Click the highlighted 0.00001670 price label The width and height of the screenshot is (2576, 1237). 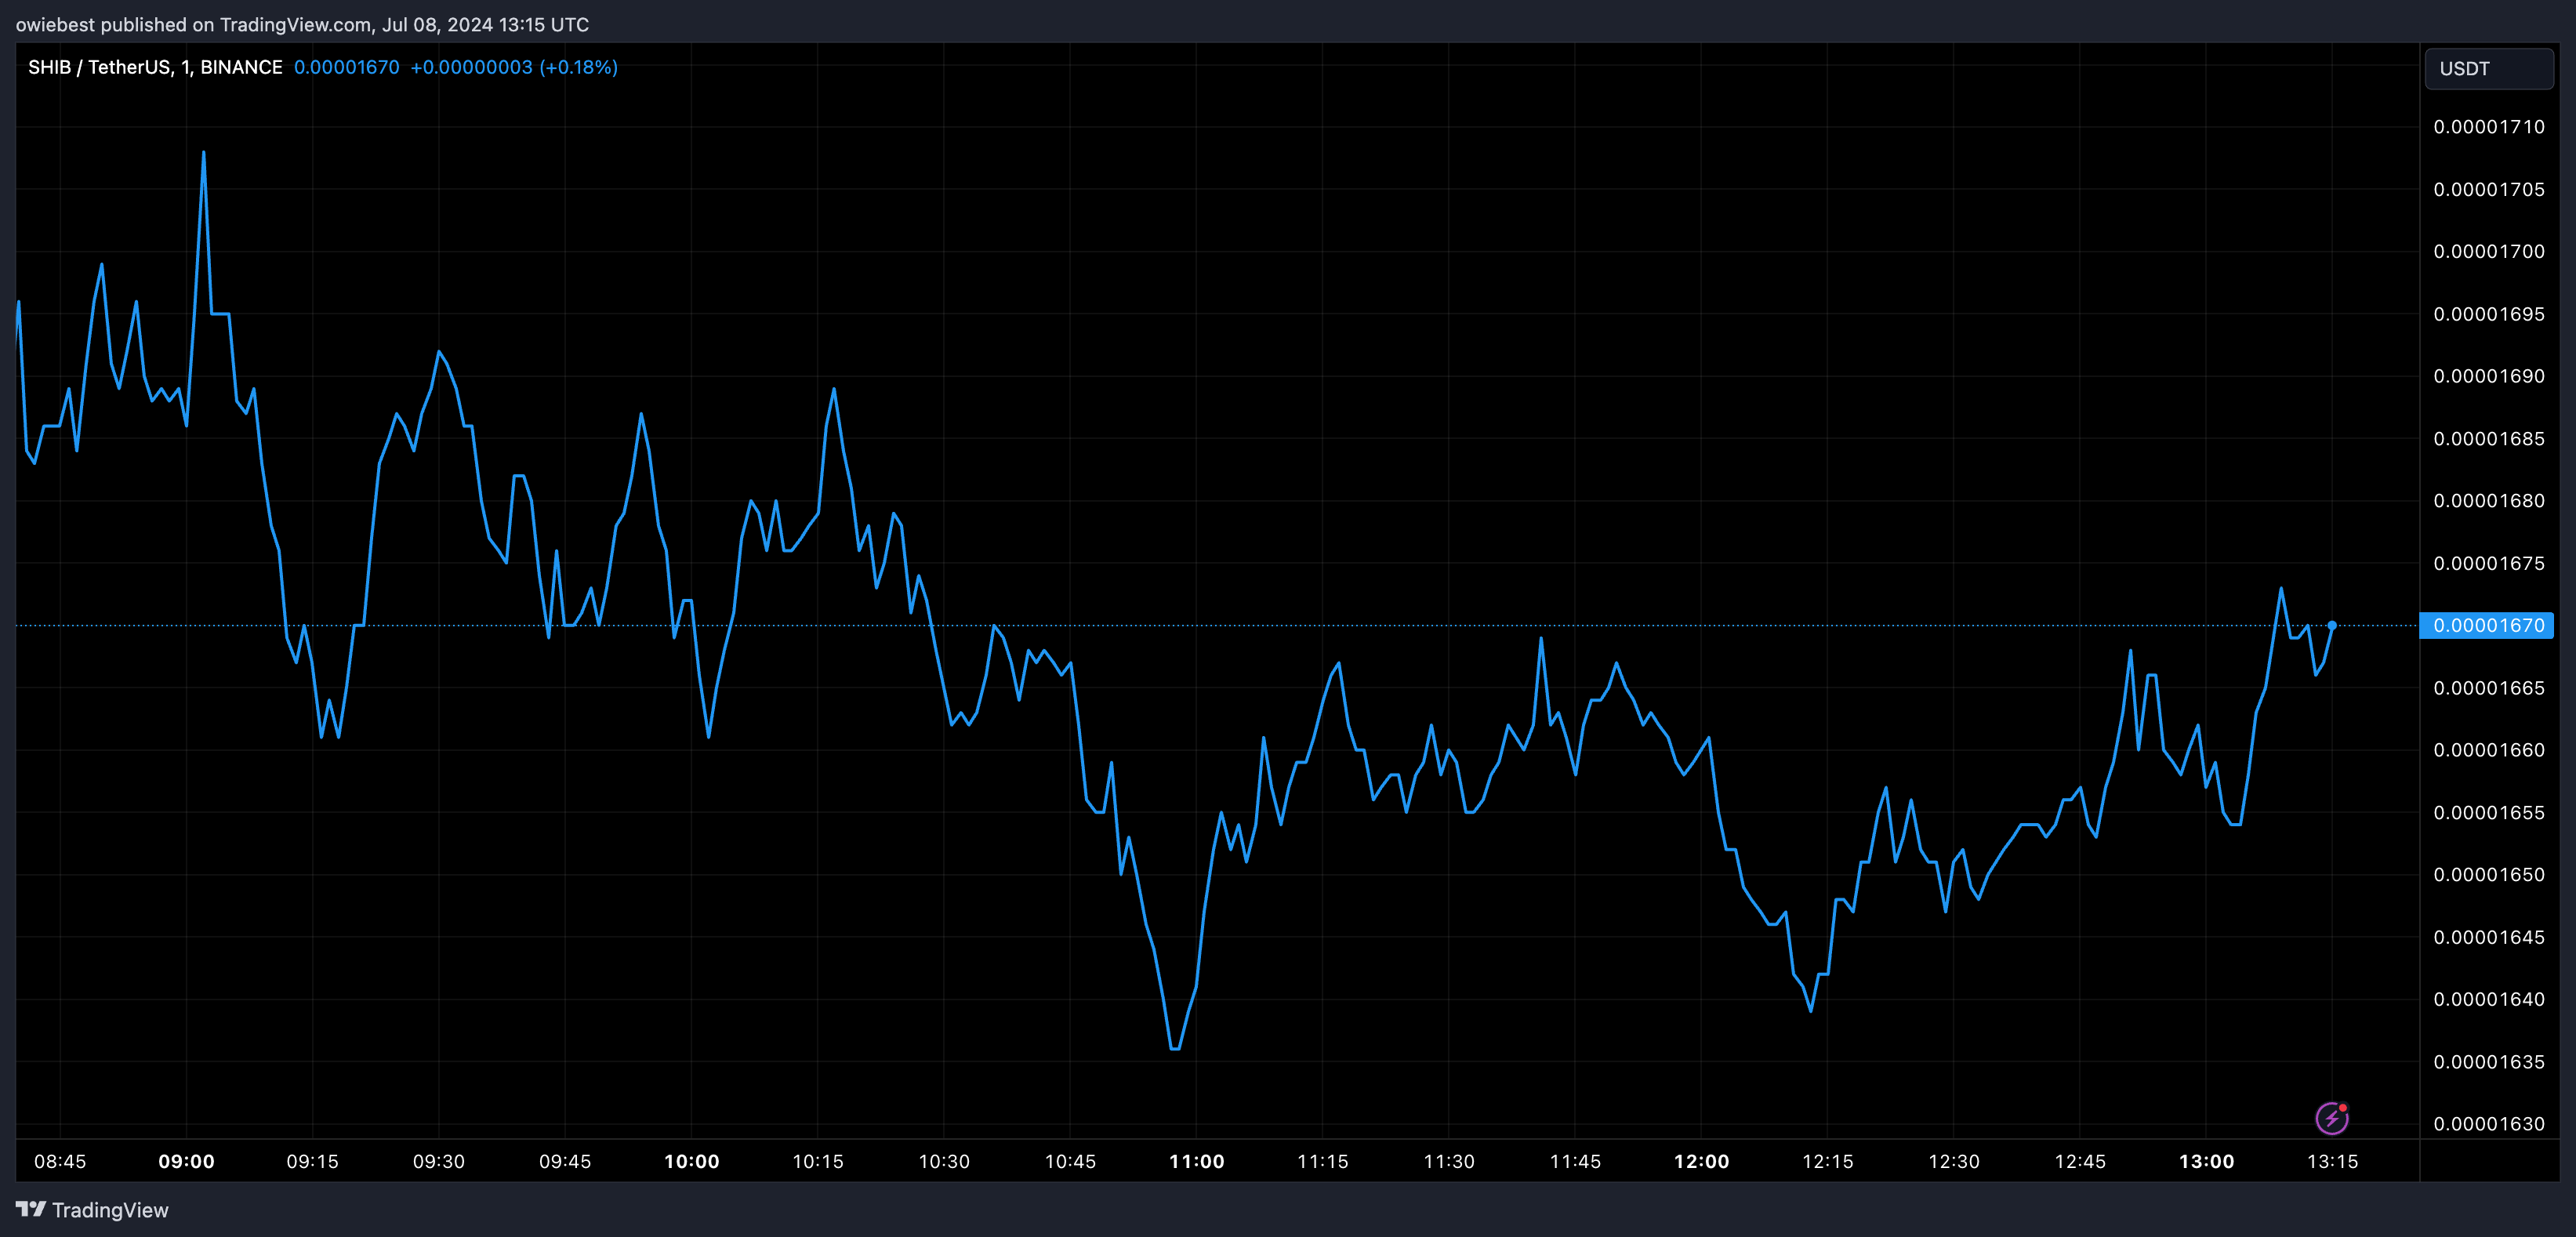(x=2487, y=625)
